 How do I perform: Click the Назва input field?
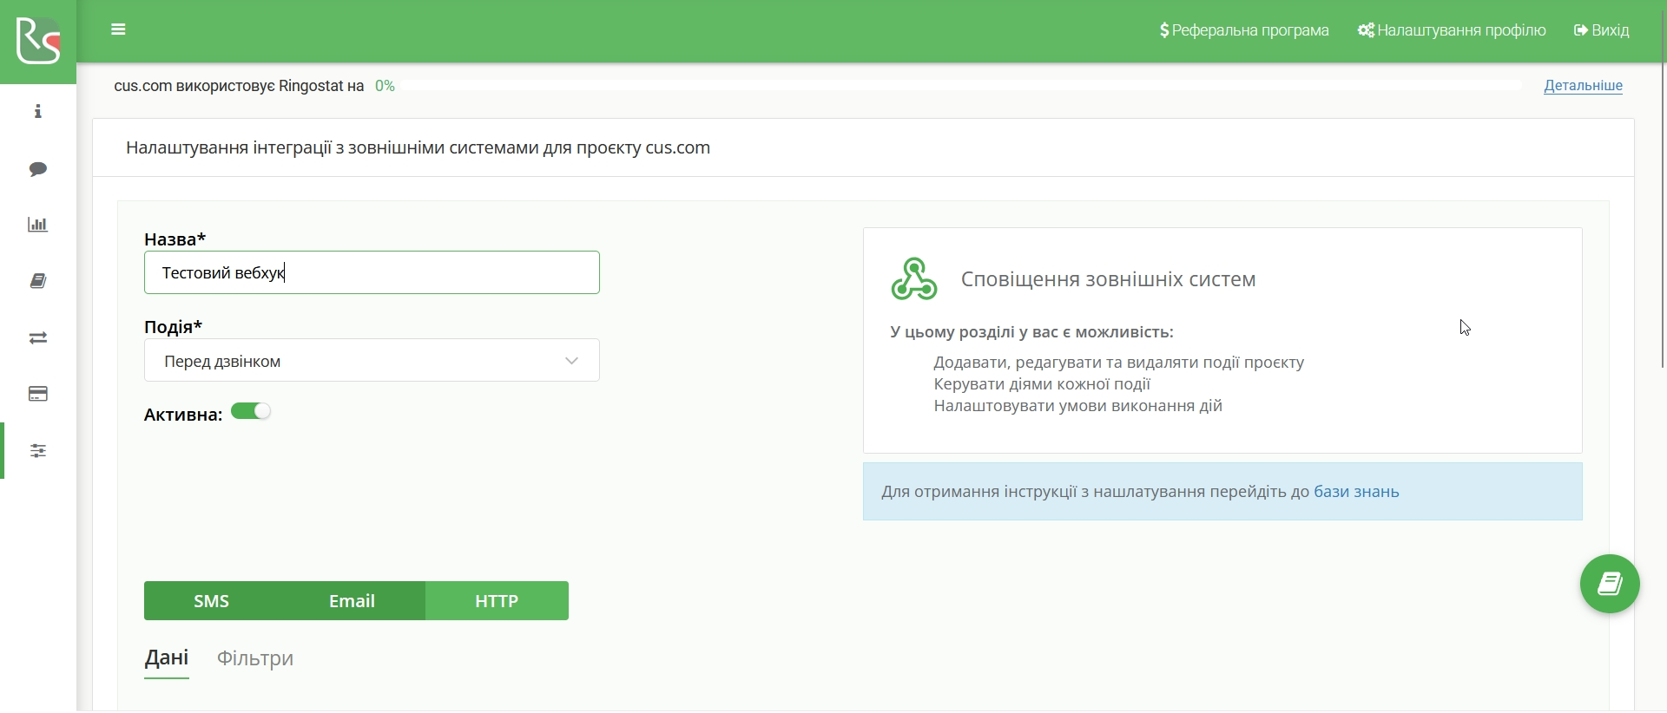click(372, 272)
